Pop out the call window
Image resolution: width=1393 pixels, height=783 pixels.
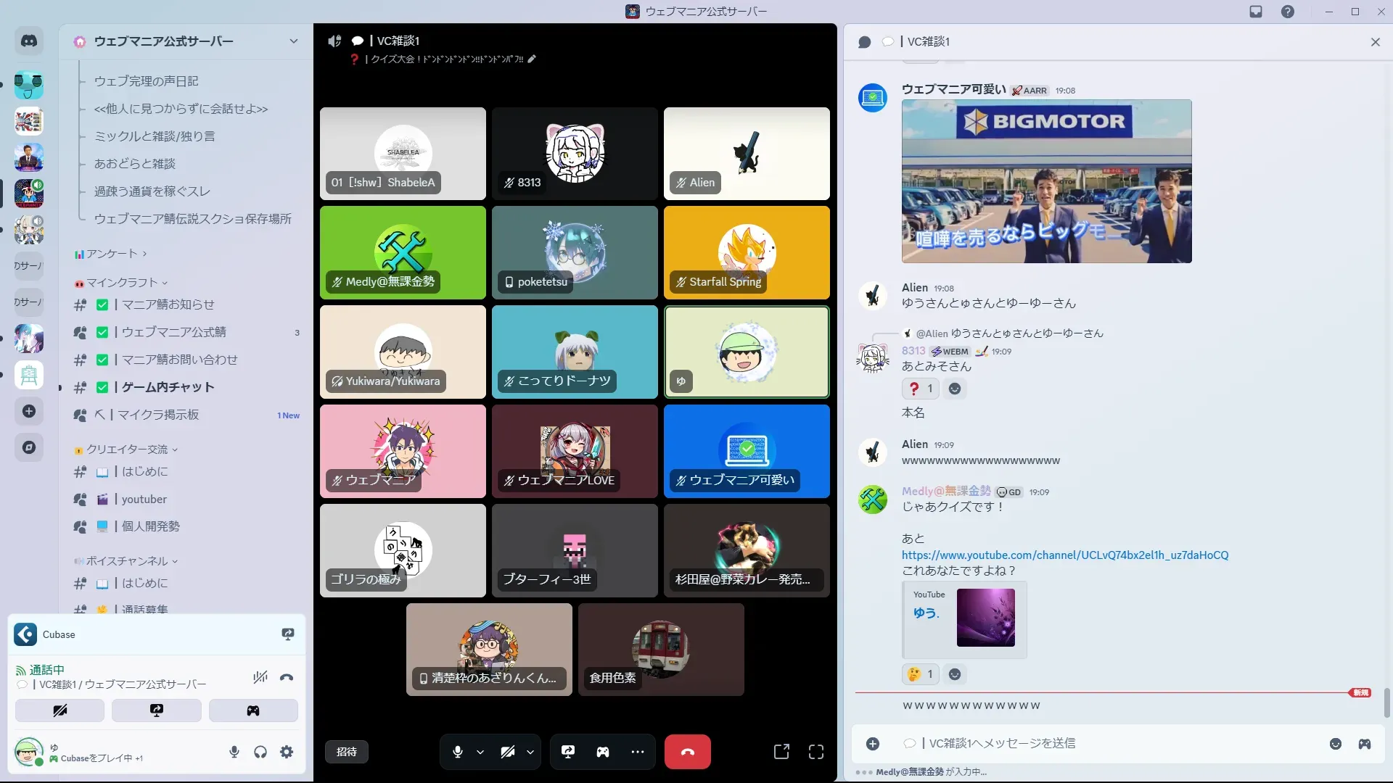[781, 752]
